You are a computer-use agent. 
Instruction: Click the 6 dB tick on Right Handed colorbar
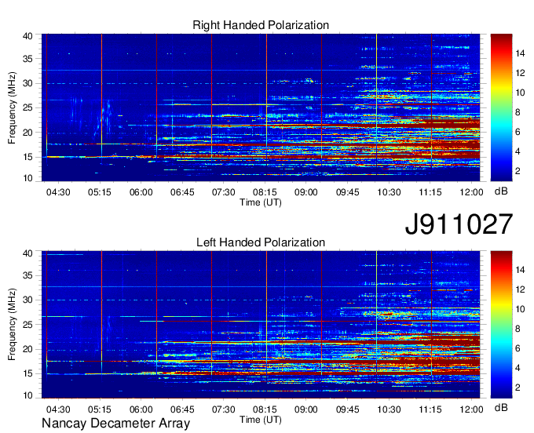(518, 132)
